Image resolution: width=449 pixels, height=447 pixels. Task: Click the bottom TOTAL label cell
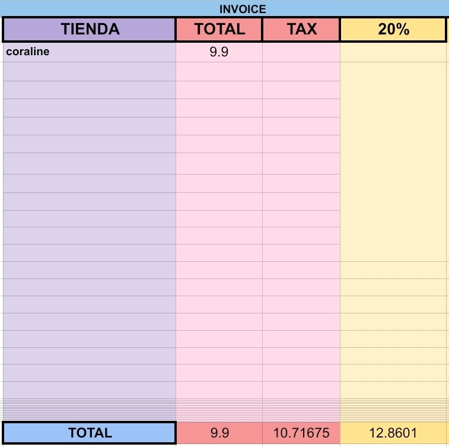(x=90, y=433)
